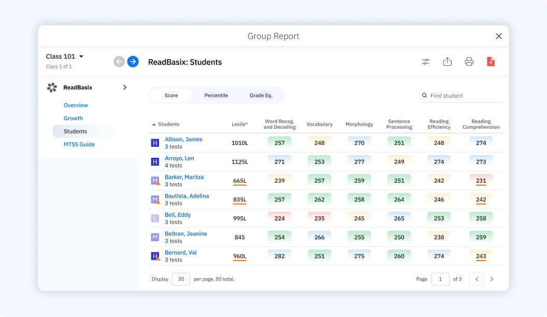
Task: Click the search magnifier icon
Action: pos(425,95)
